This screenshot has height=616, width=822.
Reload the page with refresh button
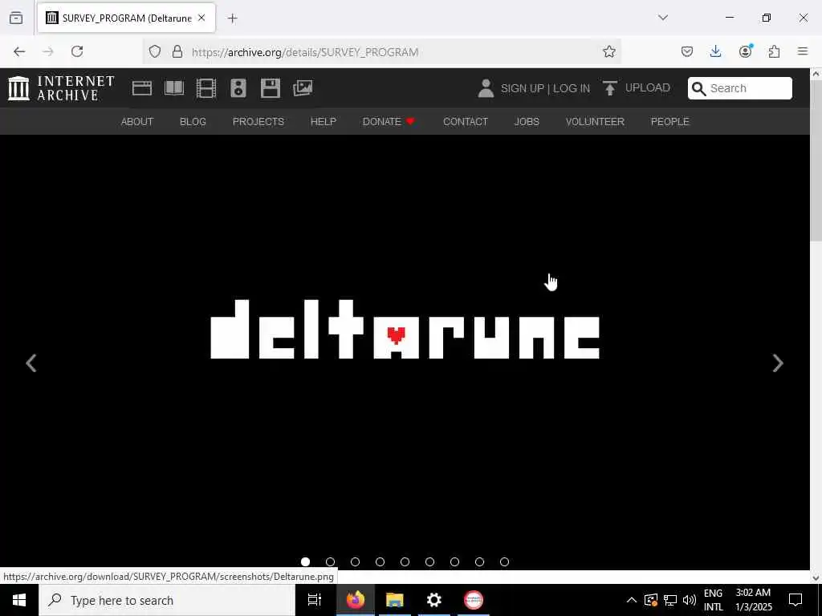(x=77, y=51)
